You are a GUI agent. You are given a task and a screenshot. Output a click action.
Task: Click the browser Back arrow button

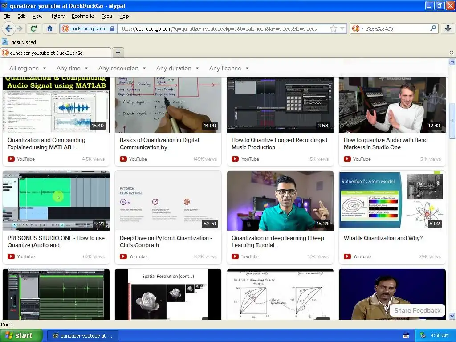9,28
